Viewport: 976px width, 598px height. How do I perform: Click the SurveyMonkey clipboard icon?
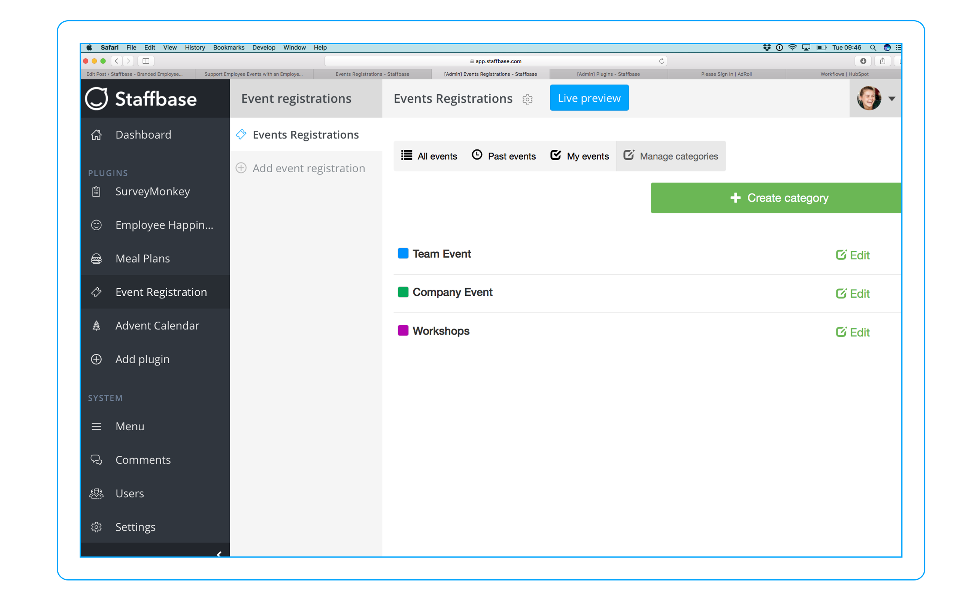[96, 191]
